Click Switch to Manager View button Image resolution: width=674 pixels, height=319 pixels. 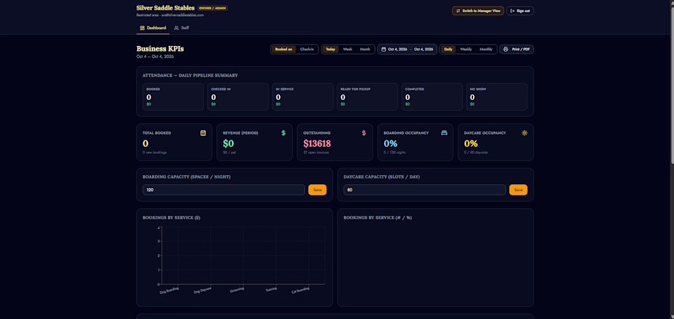coord(478,11)
